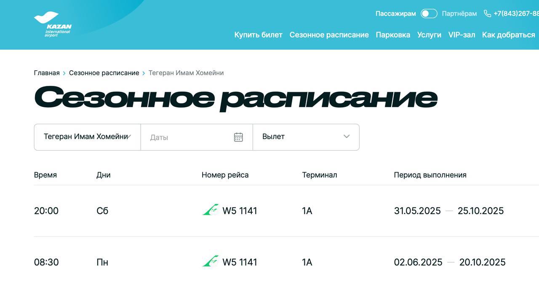The width and height of the screenshot is (539, 298).
Task: Open Как добраться menu item
Action: click(x=508, y=35)
